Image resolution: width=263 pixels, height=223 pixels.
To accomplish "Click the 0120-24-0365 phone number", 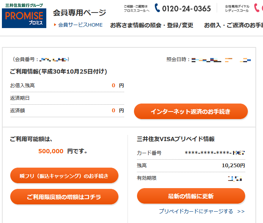I will [x=186, y=9].
